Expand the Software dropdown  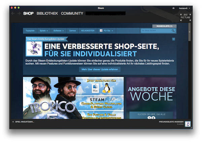[x=59, y=31]
